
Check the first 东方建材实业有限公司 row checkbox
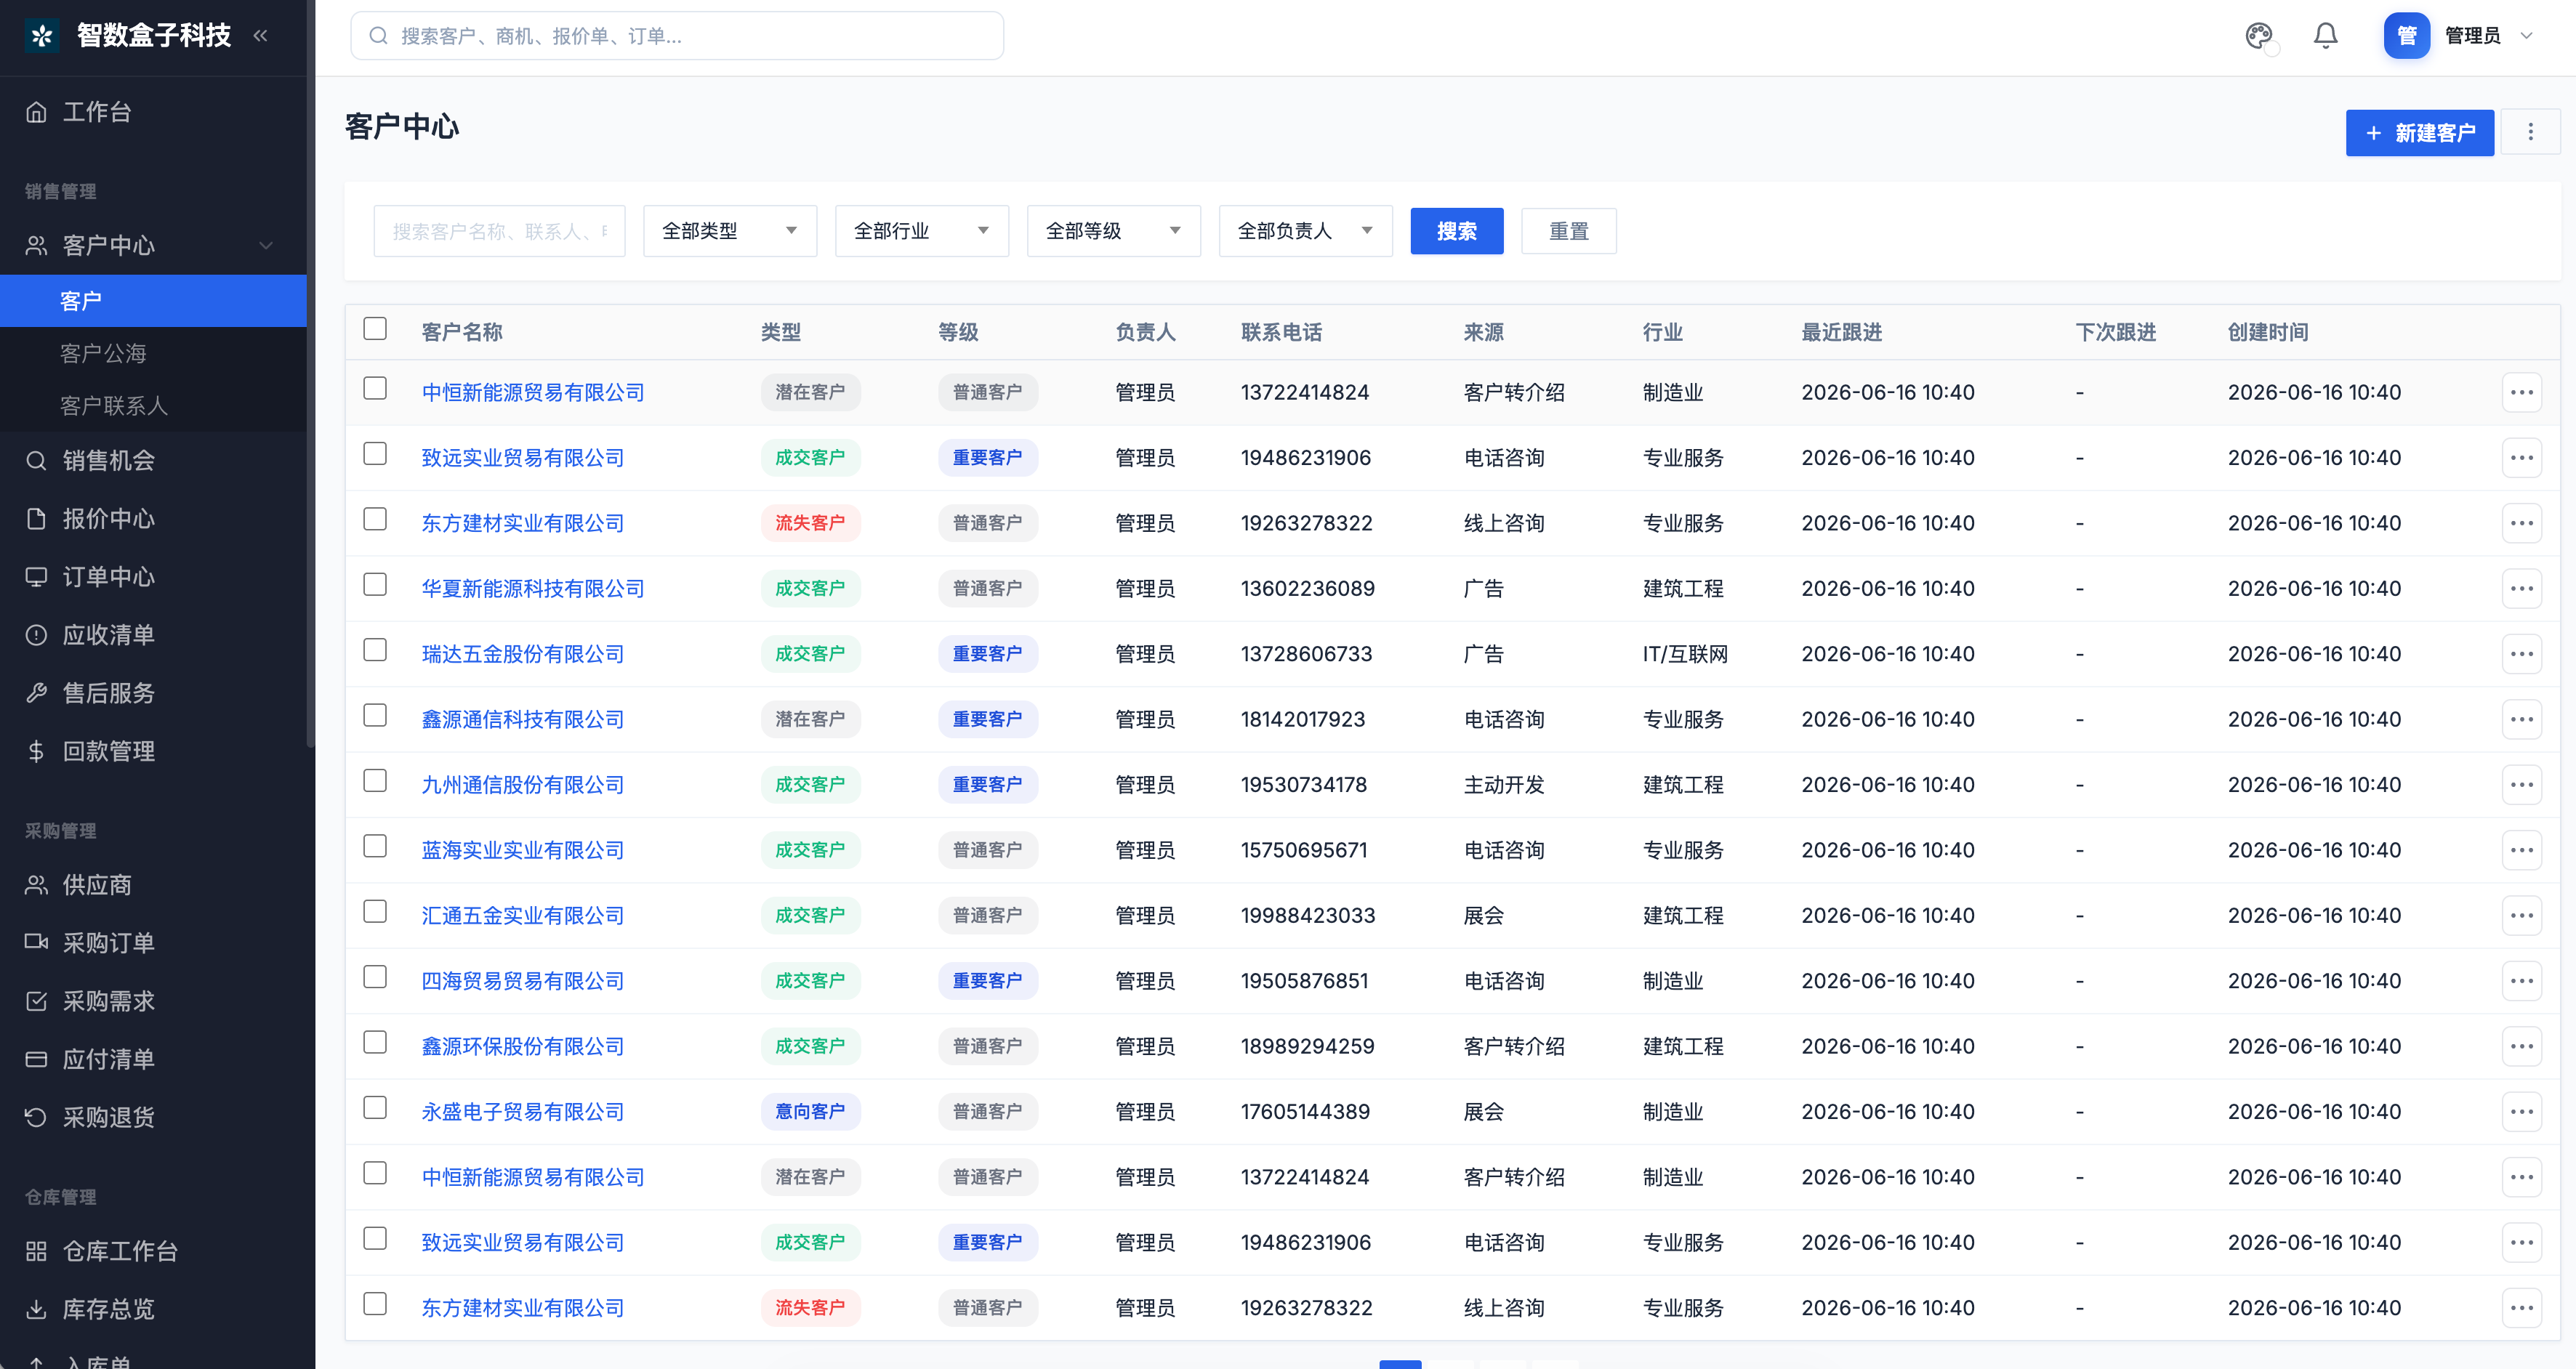[375, 519]
